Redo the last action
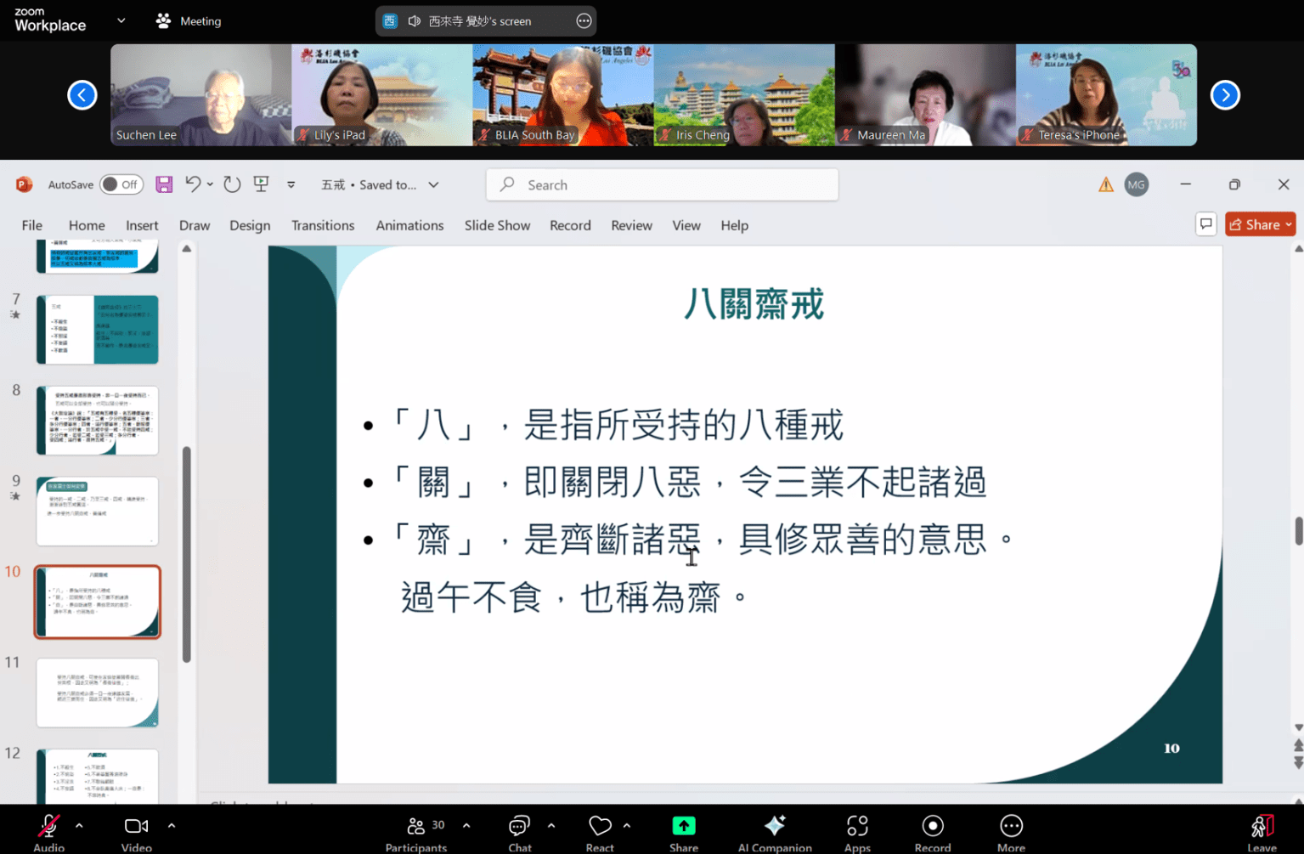The image size is (1304, 854). click(x=230, y=184)
